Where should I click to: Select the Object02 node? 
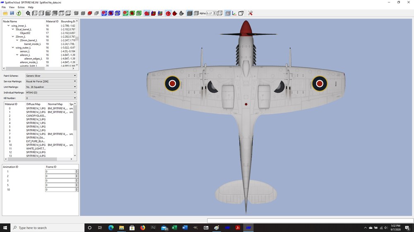pos(25,33)
